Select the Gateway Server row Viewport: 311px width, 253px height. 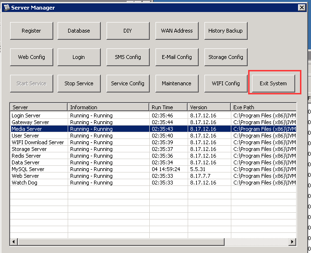click(153, 122)
